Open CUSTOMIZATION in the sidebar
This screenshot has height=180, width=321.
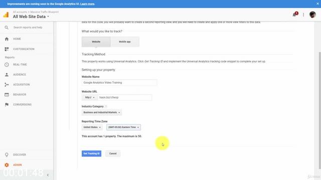point(24,49)
